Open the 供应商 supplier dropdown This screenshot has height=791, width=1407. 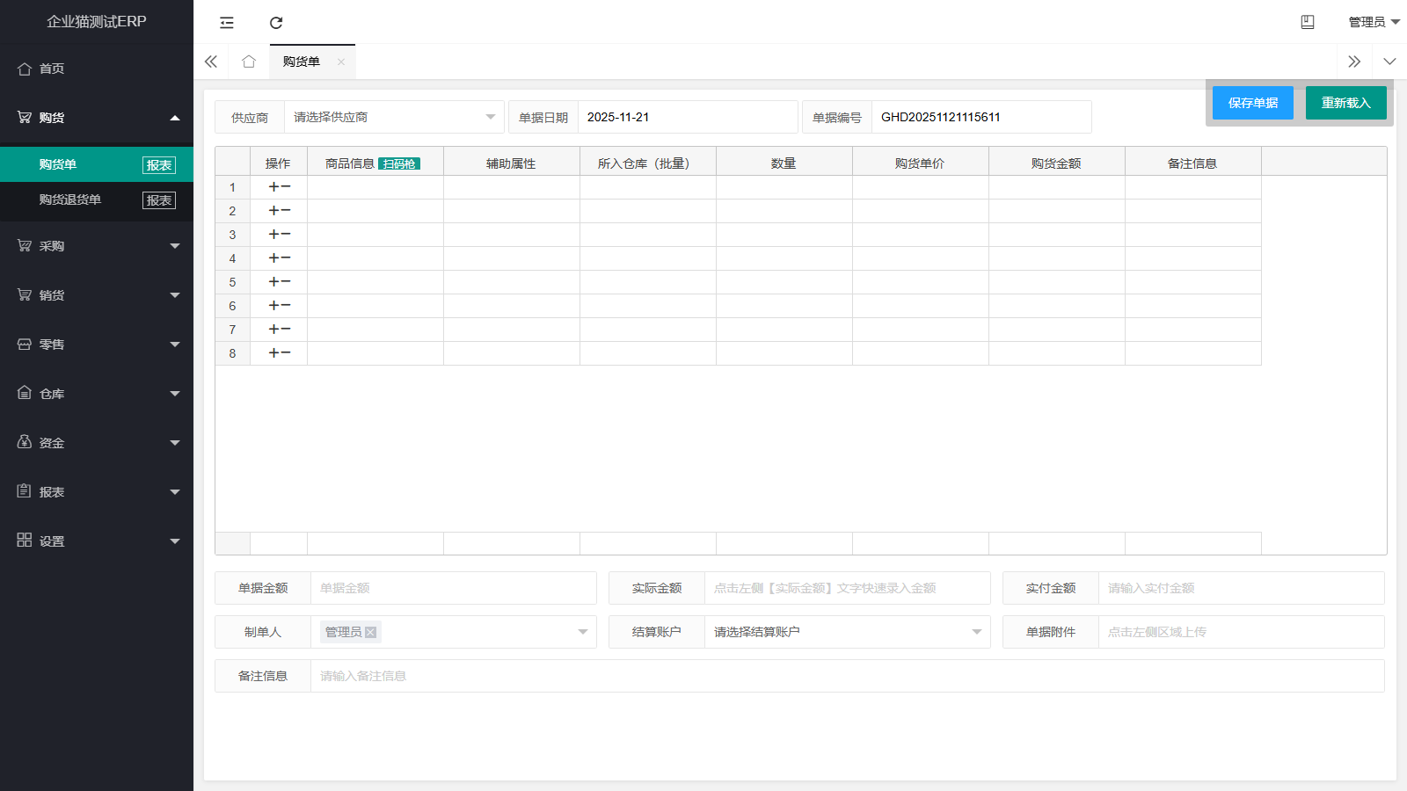[394, 117]
